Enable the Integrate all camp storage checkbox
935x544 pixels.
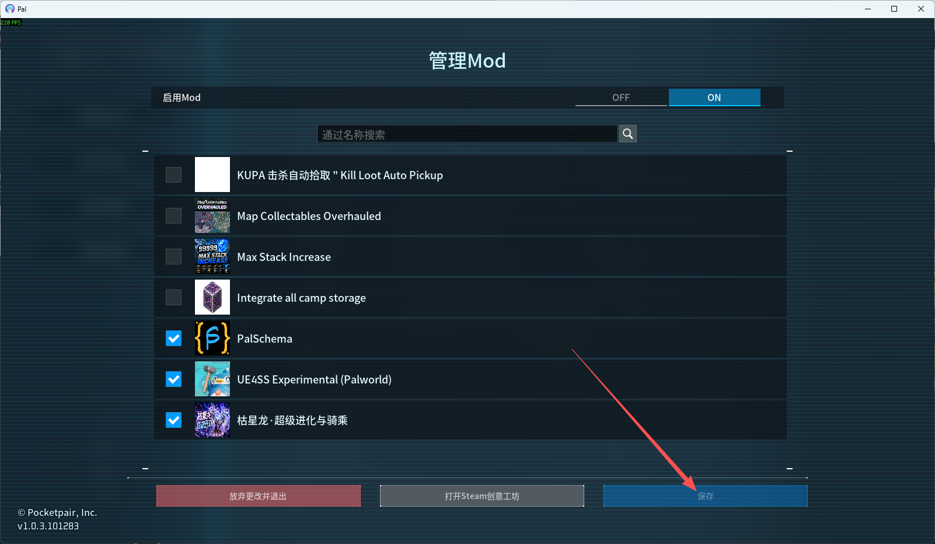point(173,297)
